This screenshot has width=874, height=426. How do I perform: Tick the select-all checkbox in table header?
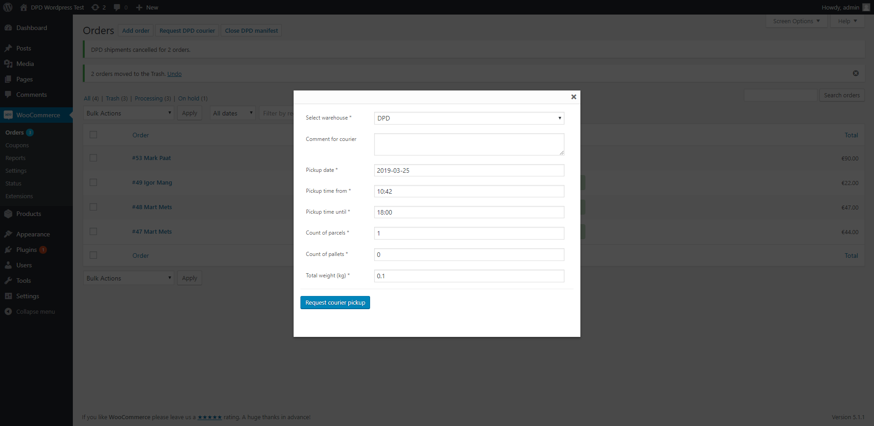point(93,135)
